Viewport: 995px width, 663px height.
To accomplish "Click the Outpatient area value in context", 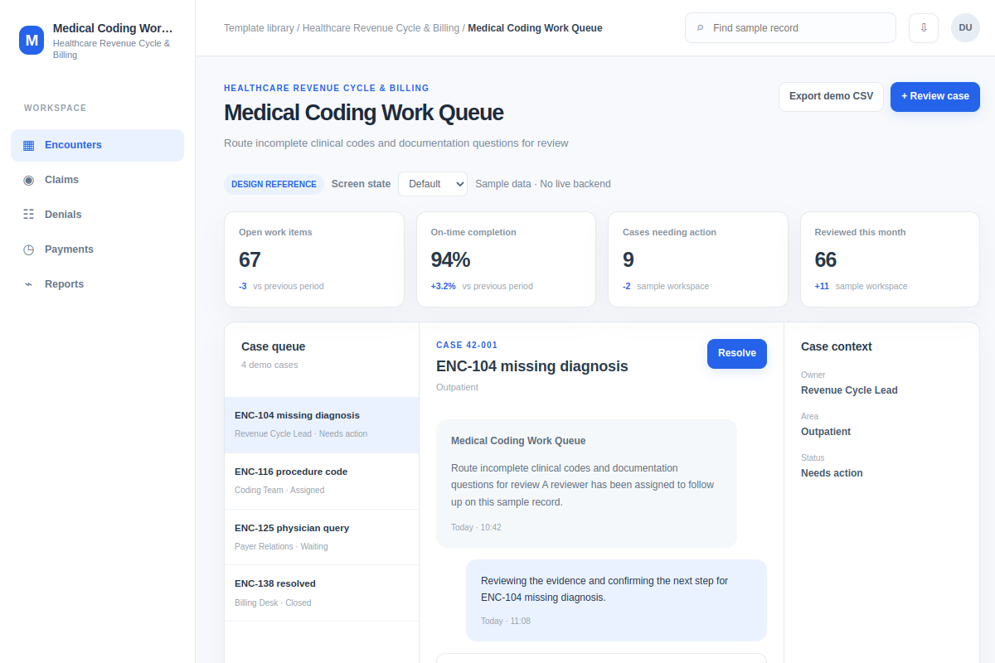I will (x=826, y=432).
